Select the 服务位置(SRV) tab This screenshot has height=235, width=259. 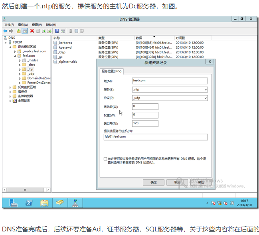point(111,71)
